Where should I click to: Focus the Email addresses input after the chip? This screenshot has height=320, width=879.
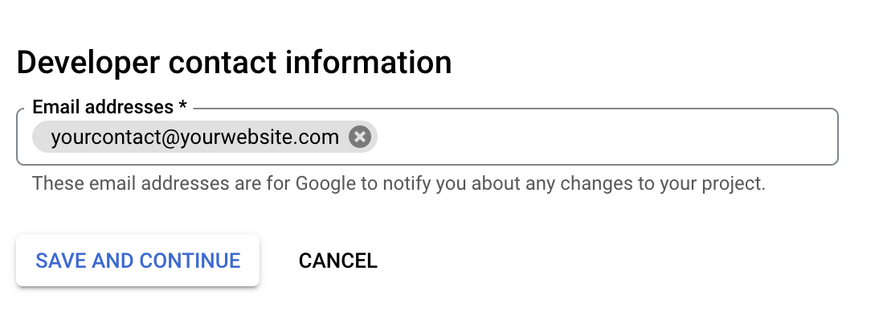coord(606,137)
